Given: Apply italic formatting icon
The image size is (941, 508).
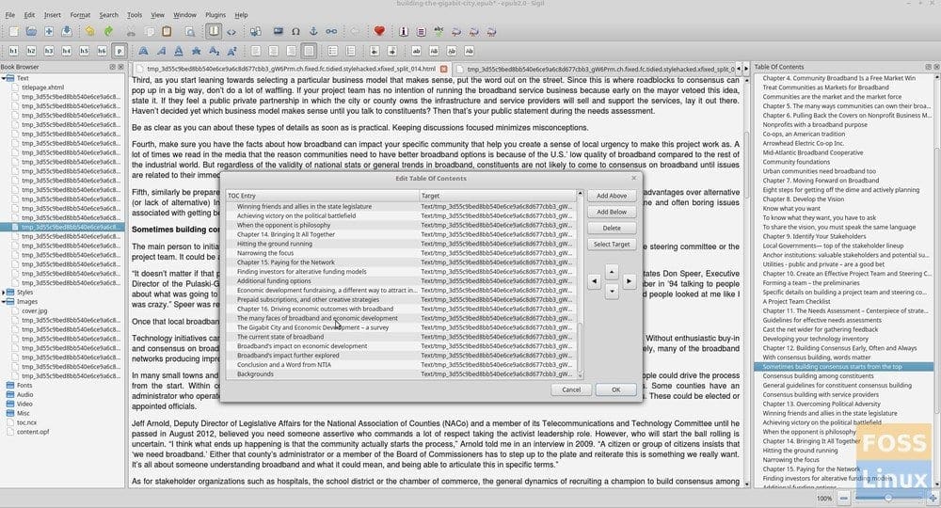Looking at the screenshot, I should point(161,51).
